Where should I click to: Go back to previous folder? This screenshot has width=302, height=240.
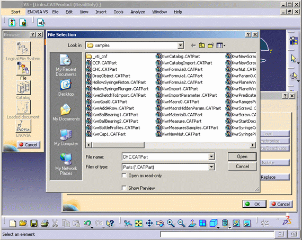[x=193, y=45]
